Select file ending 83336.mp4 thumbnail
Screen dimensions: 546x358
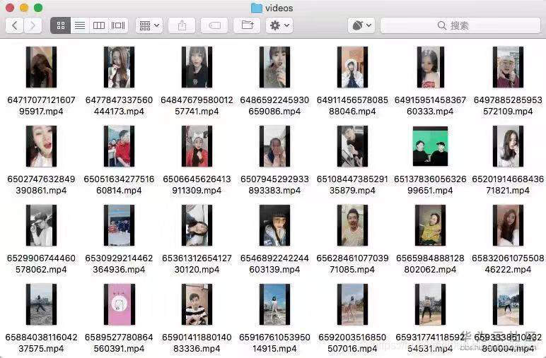(x=197, y=304)
